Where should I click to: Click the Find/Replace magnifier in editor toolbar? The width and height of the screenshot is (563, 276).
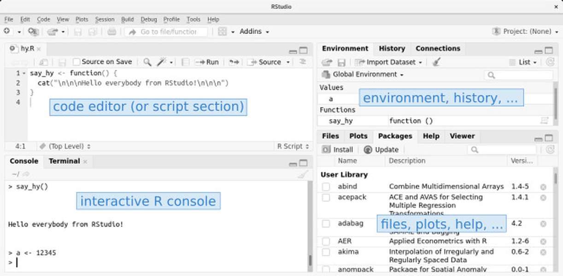tap(147, 62)
